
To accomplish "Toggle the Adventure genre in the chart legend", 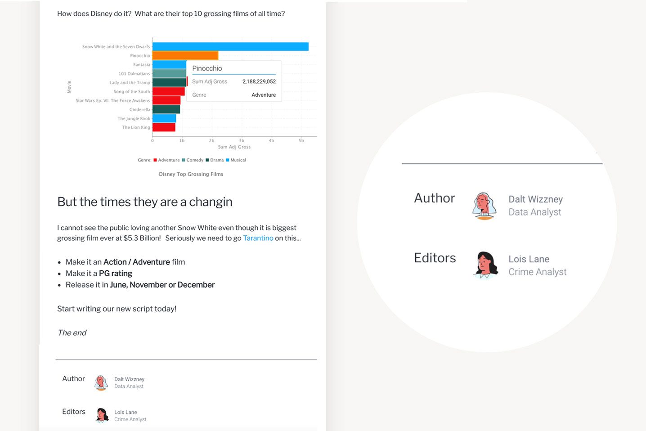I will pyautogui.click(x=166, y=160).
